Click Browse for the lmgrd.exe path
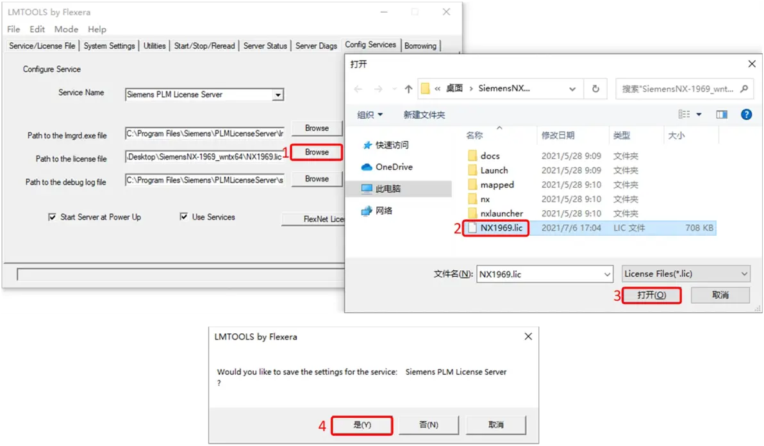 317,128
